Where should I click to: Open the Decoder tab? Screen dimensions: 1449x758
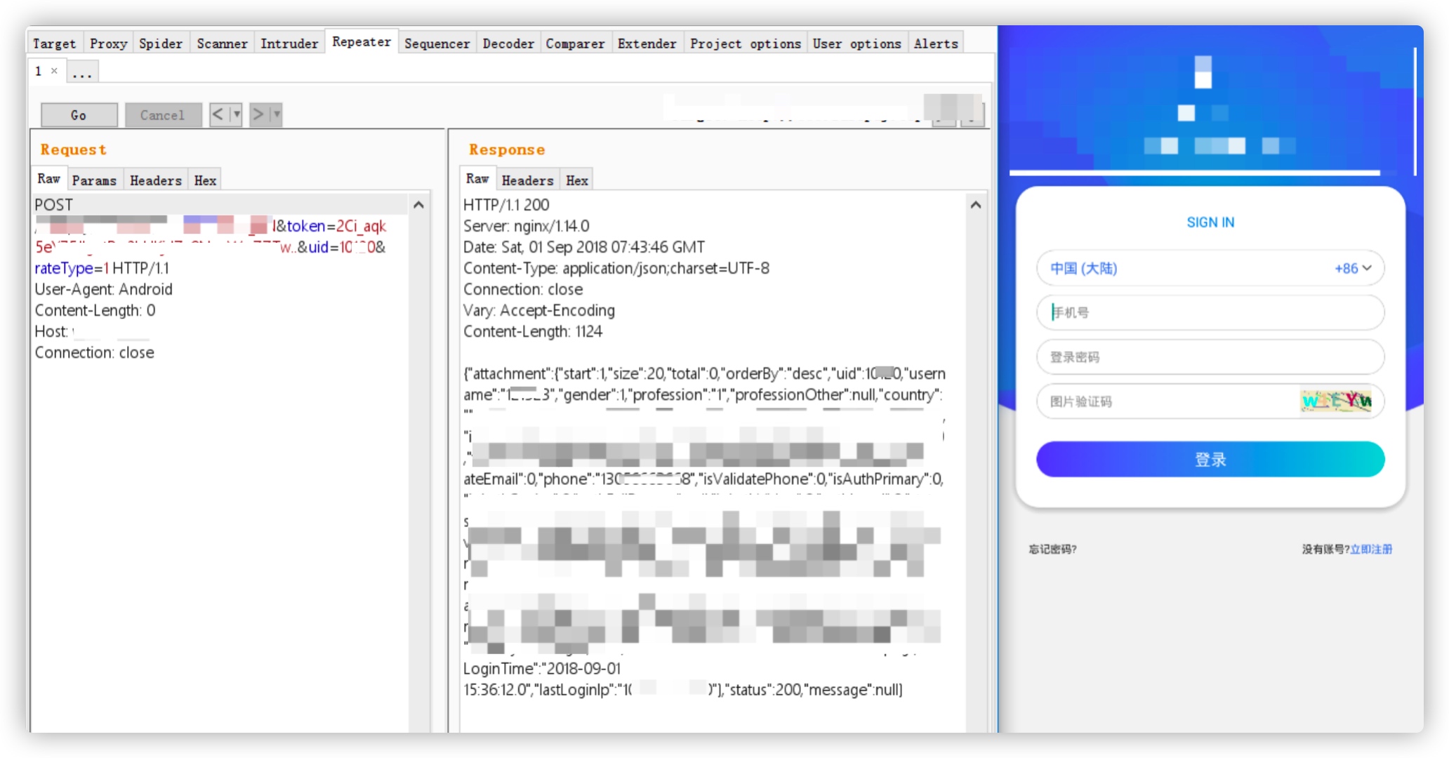(x=508, y=44)
